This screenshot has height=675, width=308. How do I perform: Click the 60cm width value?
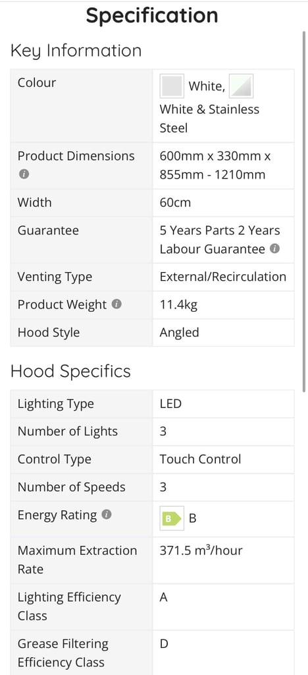(x=175, y=202)
